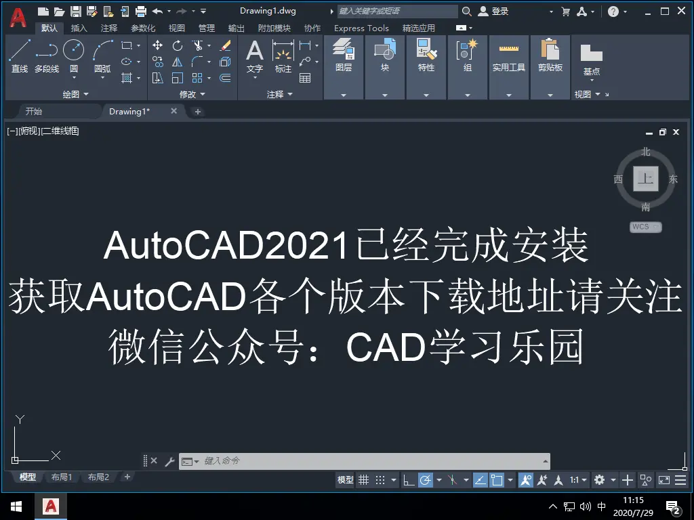Click the command line input field
694x520 pixels.
[x=364, y=461]
